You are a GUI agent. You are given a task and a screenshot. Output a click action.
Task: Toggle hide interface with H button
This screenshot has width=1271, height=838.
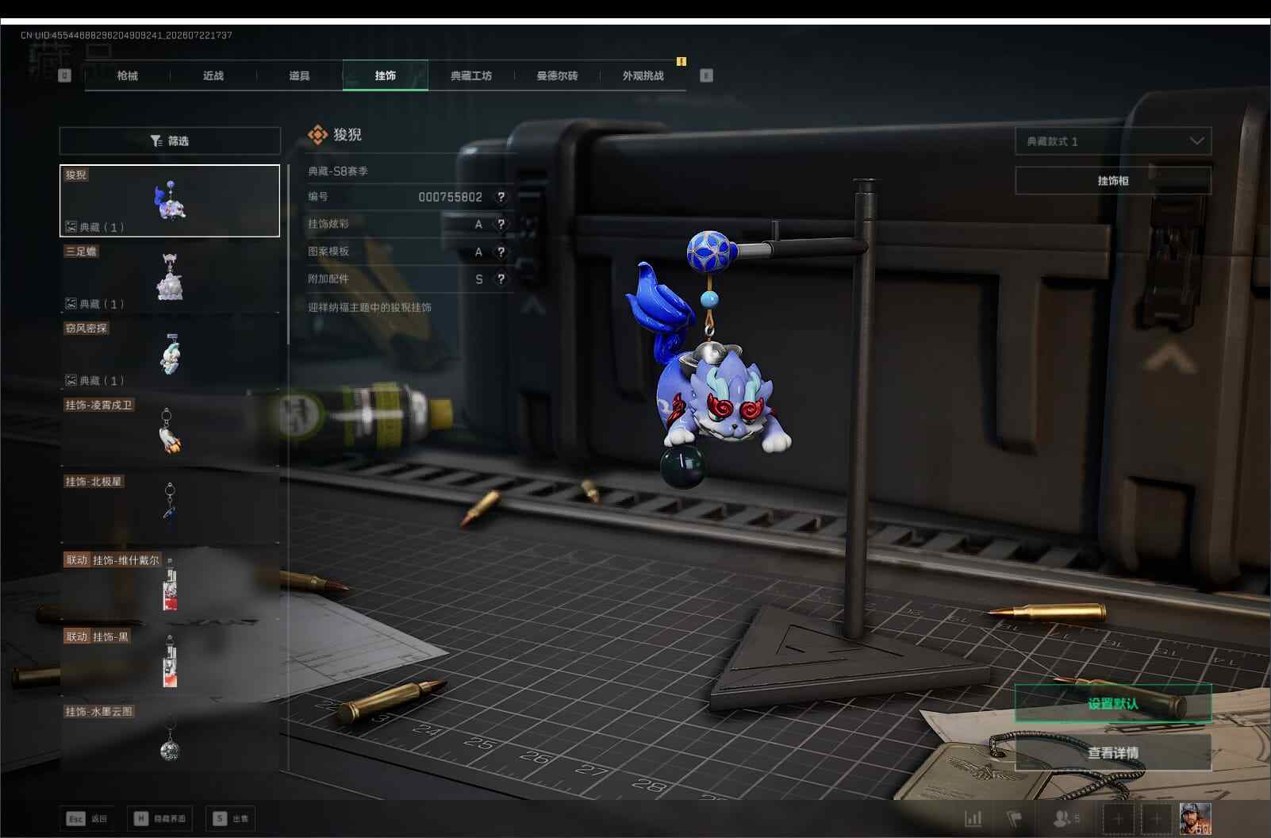[x=159, y=818]
